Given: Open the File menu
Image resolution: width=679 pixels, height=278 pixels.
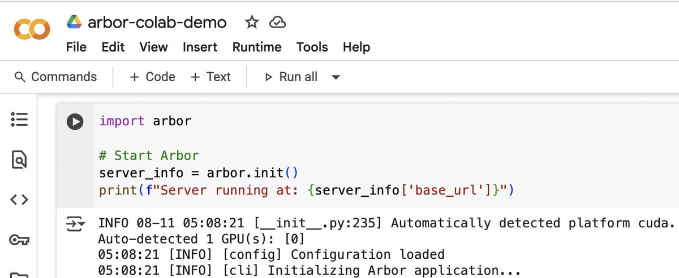Looking at the screenshot, I should (x=76, y=47).
